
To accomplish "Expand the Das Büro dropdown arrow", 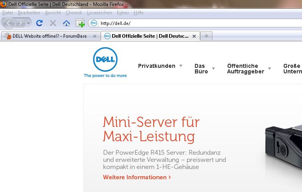I will point(213,69).
